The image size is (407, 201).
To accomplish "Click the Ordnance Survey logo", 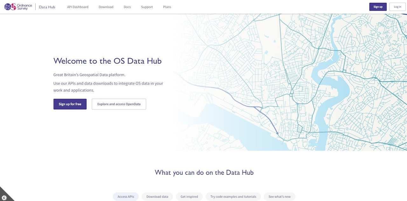I will tap(18, 7).
